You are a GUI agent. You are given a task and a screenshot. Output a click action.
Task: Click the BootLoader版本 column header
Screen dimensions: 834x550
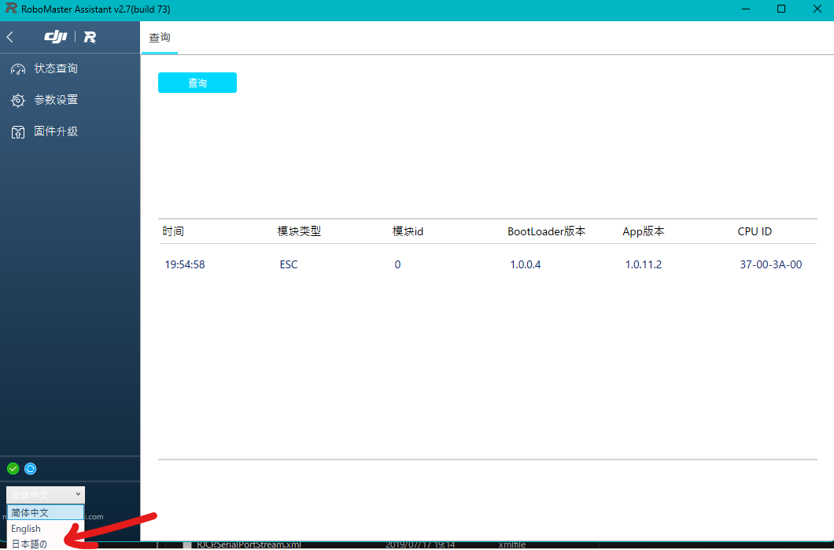tap(545, 231)
